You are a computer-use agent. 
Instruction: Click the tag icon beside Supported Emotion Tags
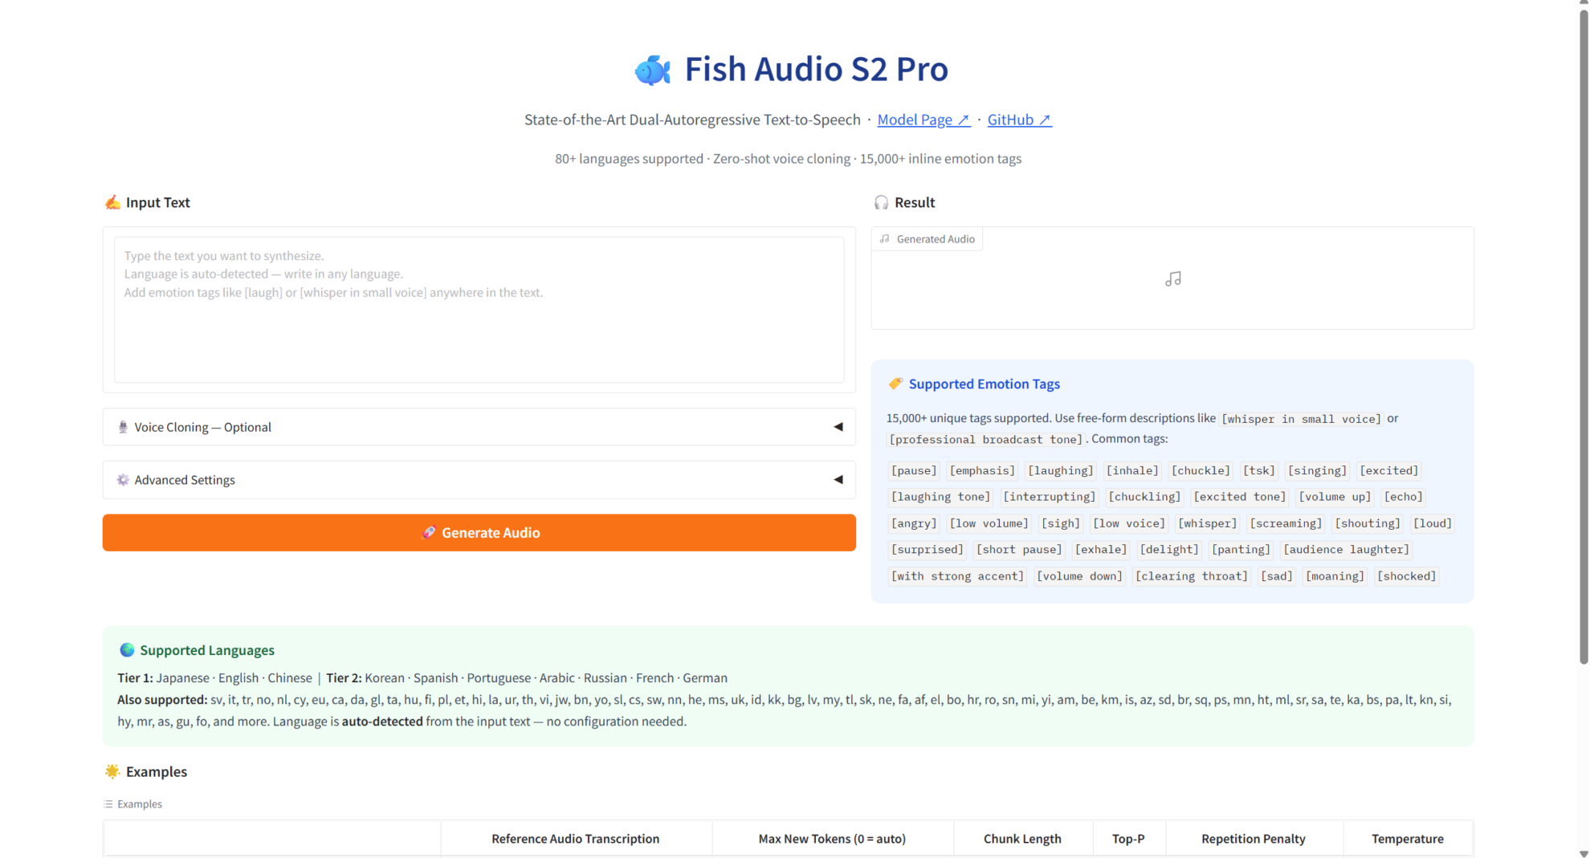pyautogui.click(x=895, y=384)
